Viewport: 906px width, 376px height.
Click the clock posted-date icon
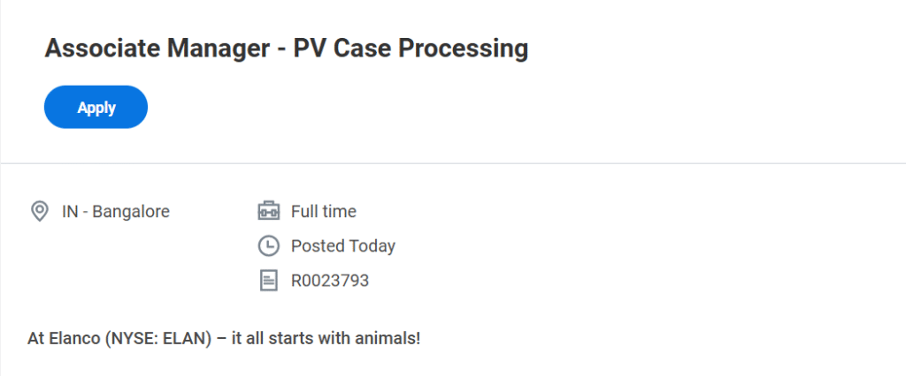click(x=268, y=246)
